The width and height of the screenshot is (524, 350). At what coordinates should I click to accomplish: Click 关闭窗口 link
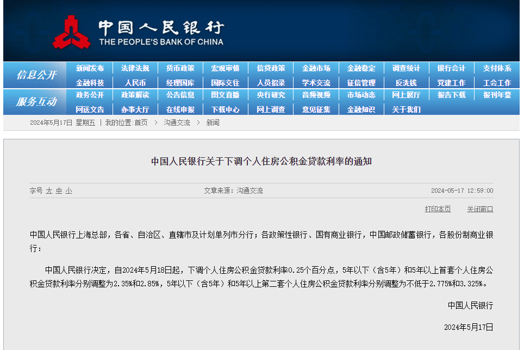(480, 209)
